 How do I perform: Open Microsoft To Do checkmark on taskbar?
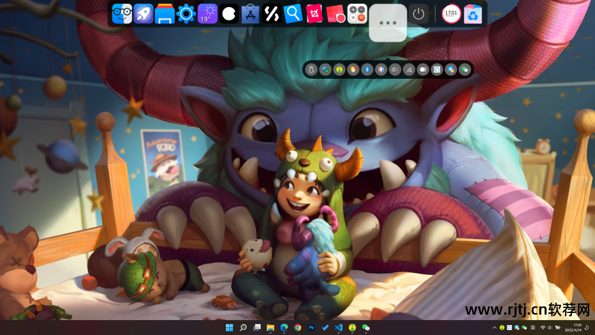point(325,327)
